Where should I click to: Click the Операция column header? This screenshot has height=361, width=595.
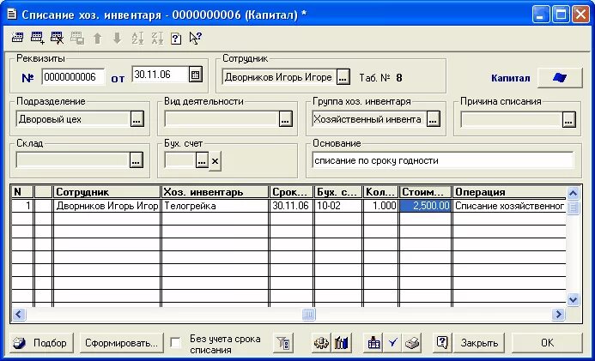tap(509, 192)
